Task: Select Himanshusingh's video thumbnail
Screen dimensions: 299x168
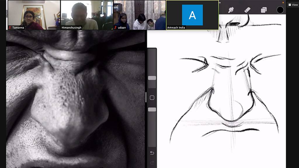Action: [x=86, y=15]
